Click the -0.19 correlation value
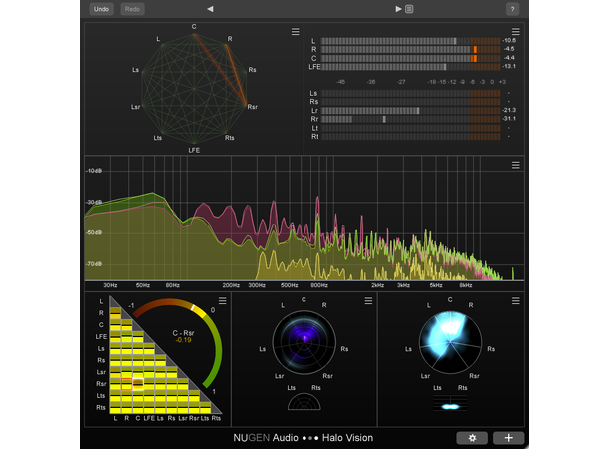Screen dimensions: 609x449 183,340
